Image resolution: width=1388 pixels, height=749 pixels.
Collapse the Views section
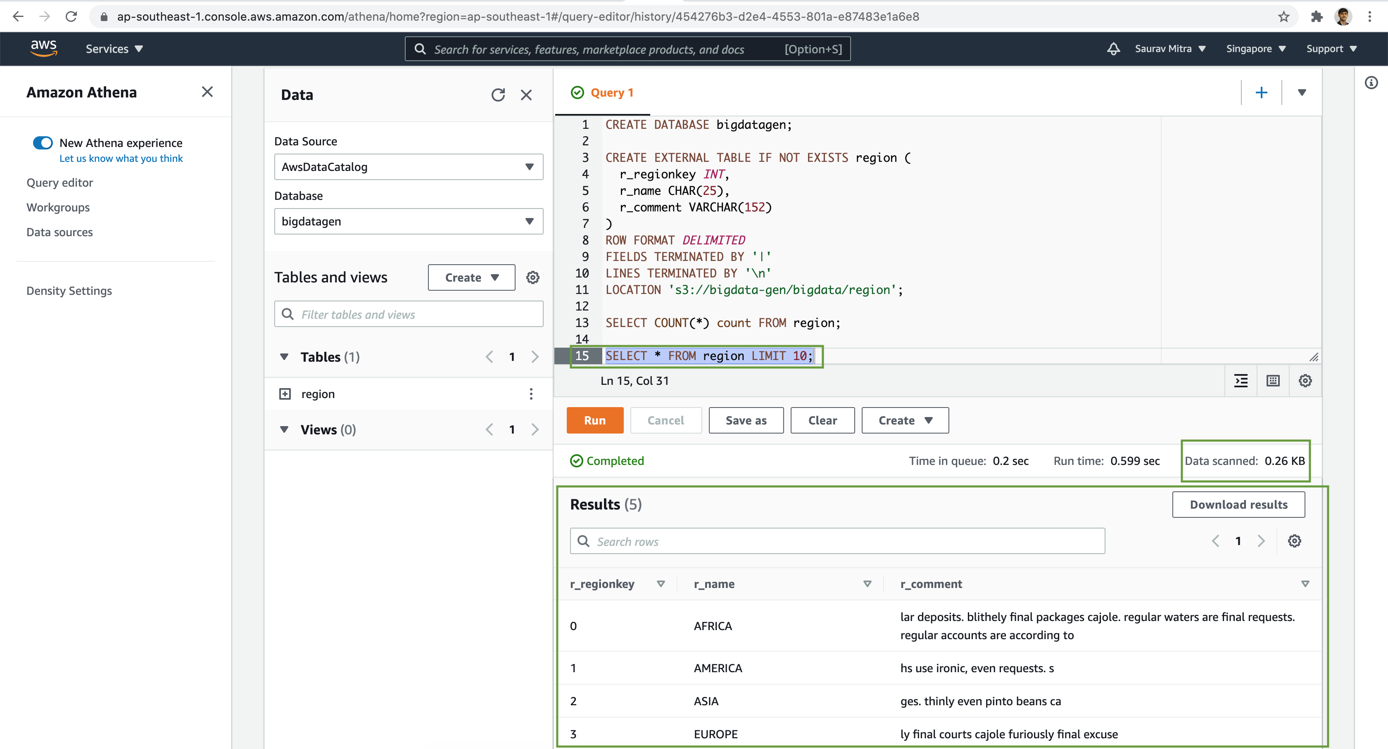click(284, 430)
